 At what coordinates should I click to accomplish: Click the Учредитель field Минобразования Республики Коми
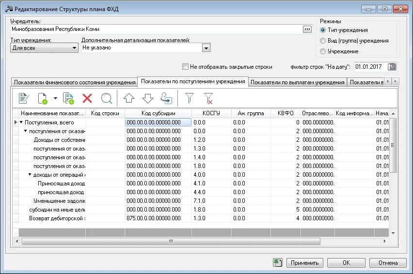[156, 29]
